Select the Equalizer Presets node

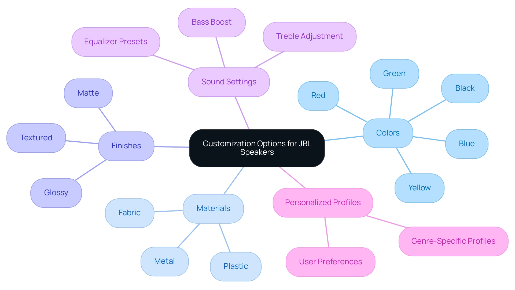108,45
